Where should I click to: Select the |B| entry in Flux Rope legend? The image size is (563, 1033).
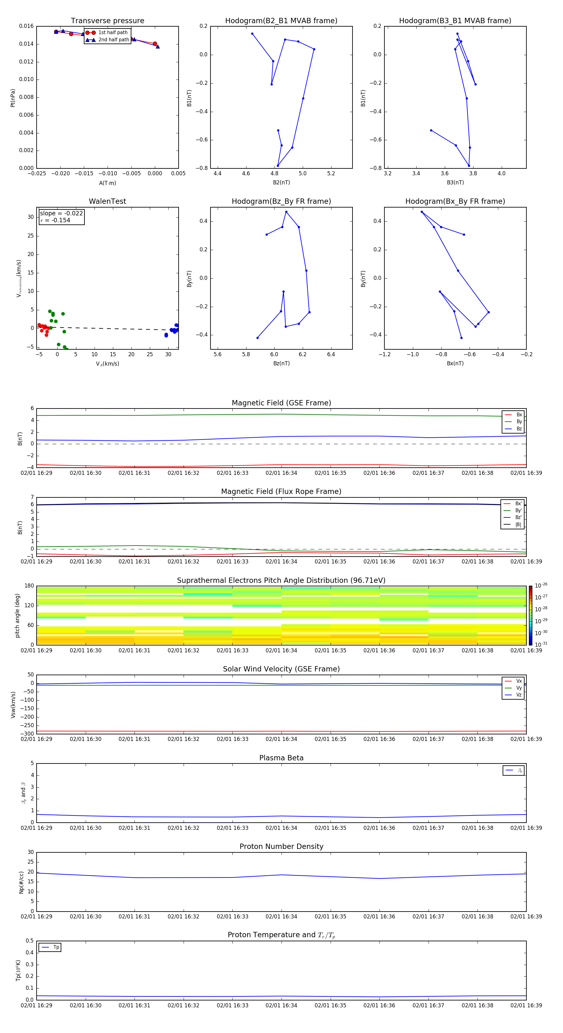point(513,525)
